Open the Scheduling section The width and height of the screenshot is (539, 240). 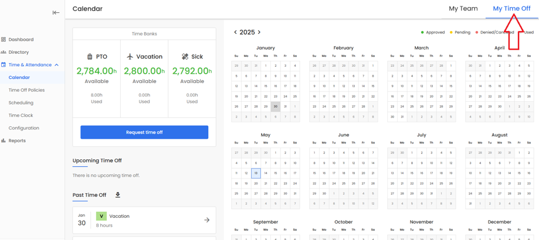pyautogui.click(x=21, y=103)
